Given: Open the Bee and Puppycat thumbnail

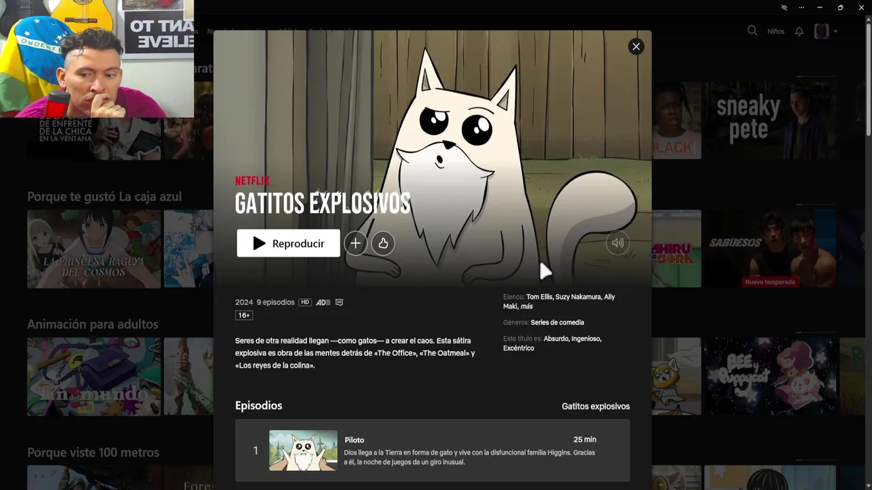Looking at the screenshot, I should (770, 376).
